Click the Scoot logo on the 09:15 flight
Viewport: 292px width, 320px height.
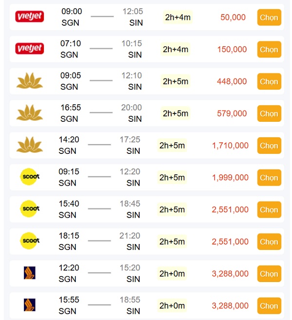pos(30,177)
